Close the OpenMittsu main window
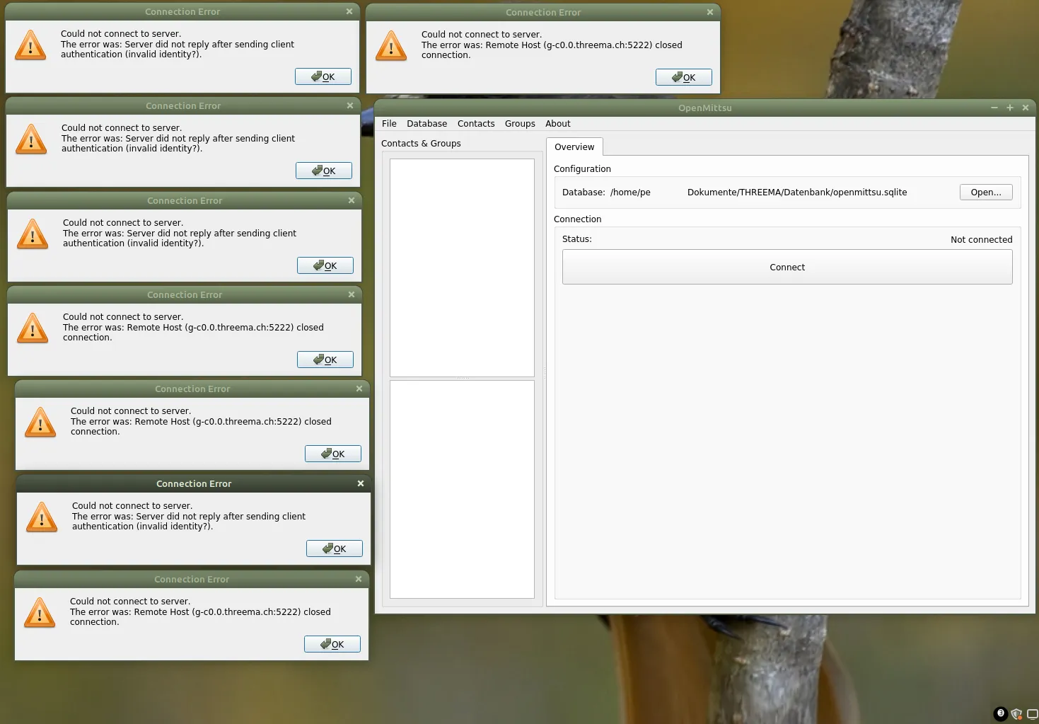 [1026, 108]
